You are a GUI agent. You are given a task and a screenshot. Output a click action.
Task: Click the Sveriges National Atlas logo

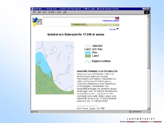click(37, 22)
